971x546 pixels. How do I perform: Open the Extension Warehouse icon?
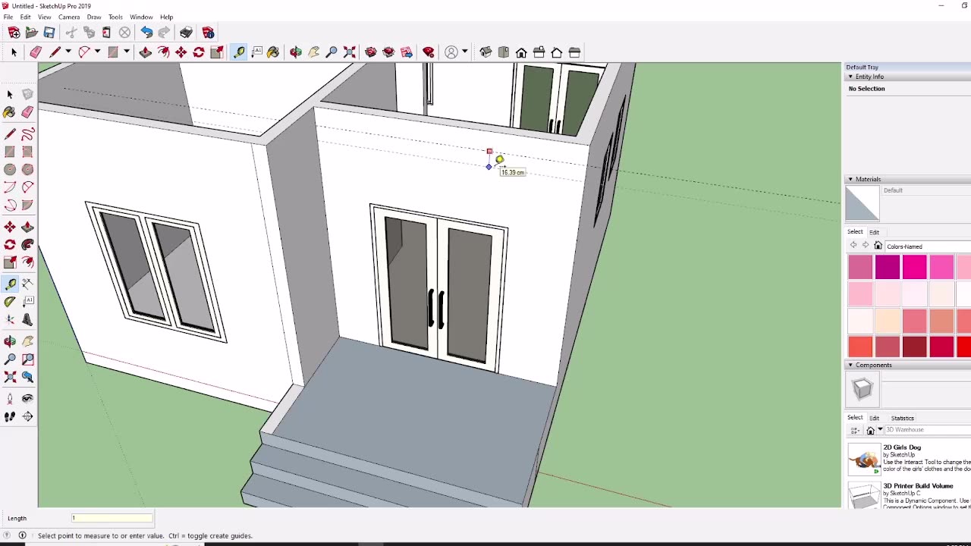(x=429, y=52)
